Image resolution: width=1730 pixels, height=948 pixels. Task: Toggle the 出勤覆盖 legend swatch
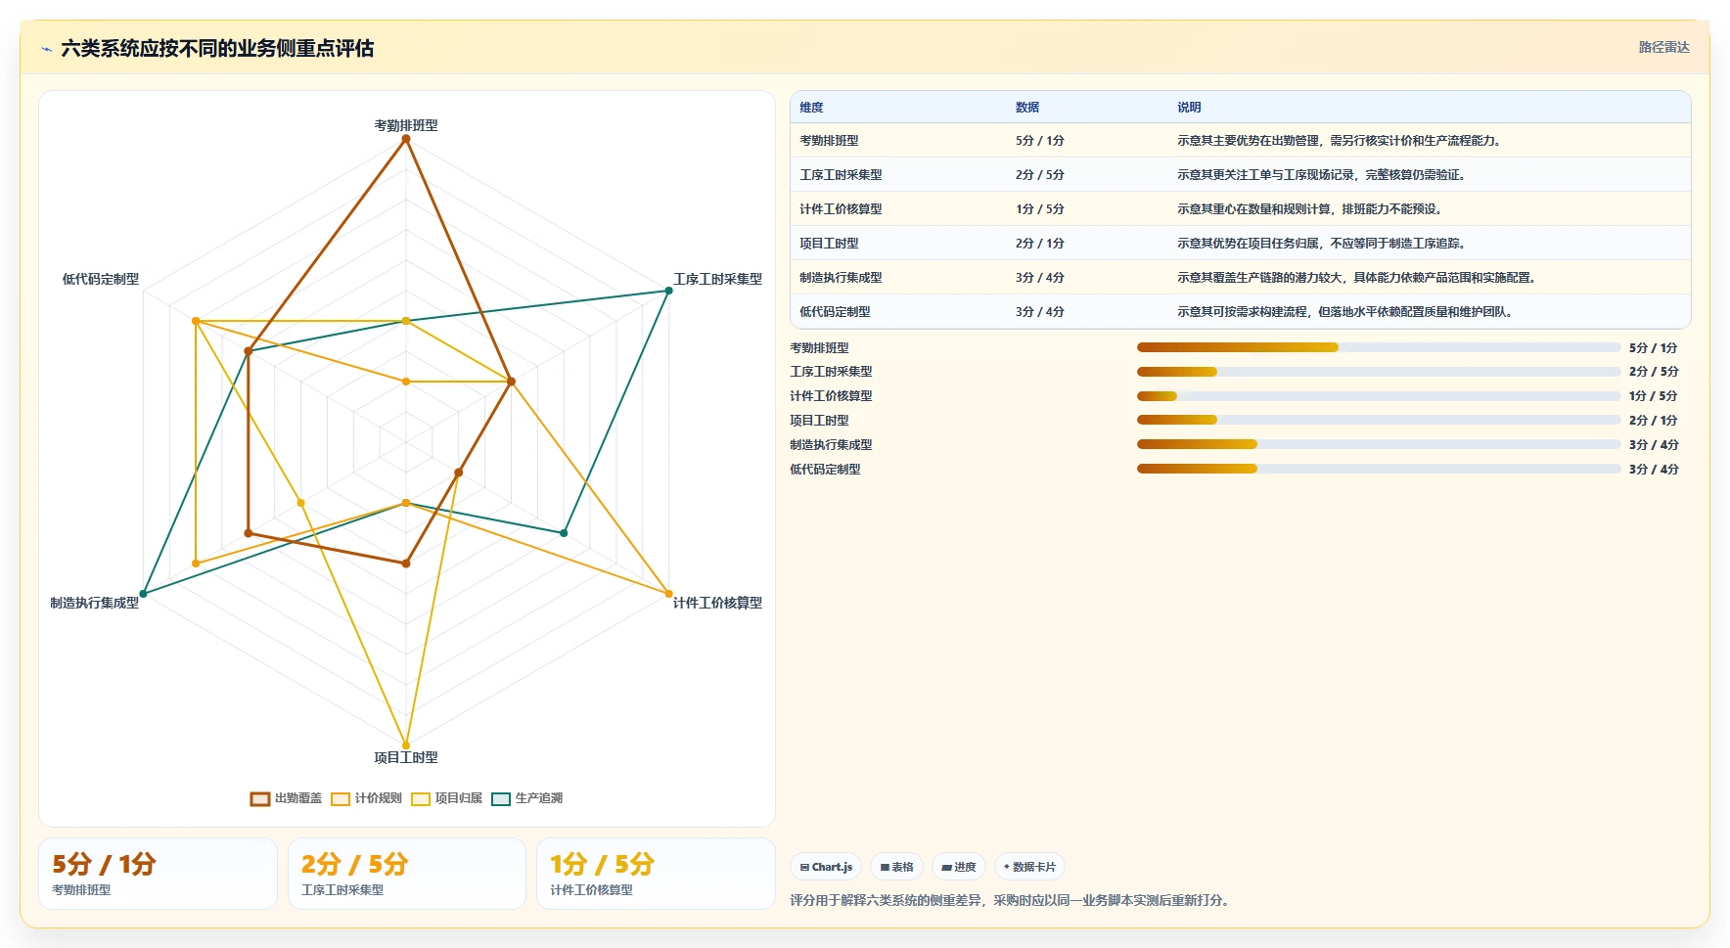pos(259,799)
